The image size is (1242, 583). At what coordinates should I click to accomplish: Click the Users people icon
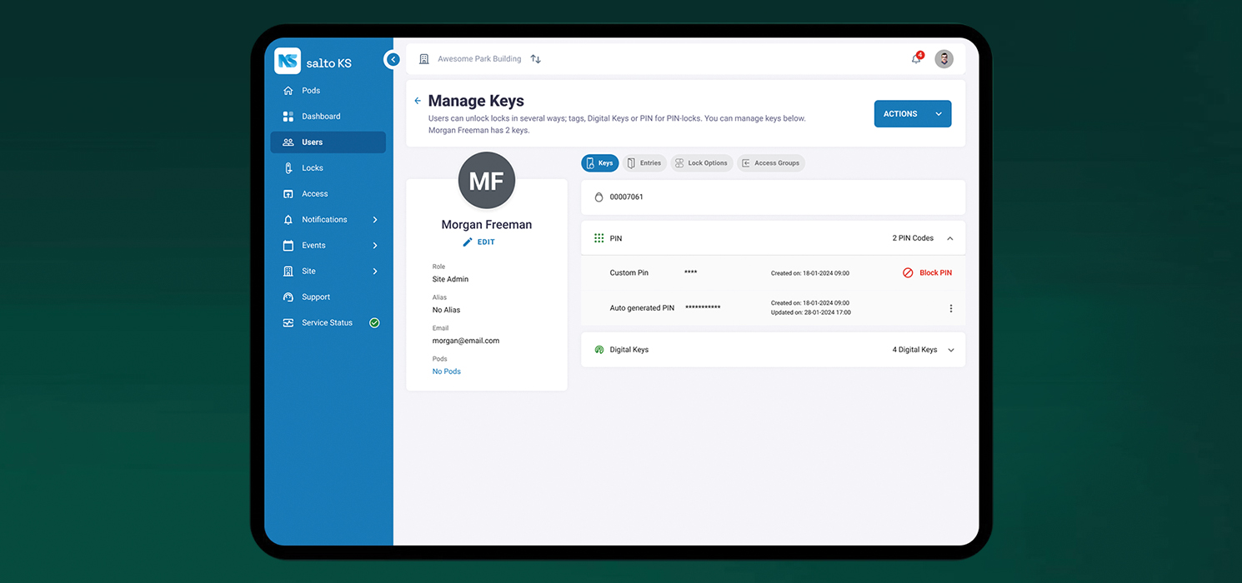(x=288, y=142)
